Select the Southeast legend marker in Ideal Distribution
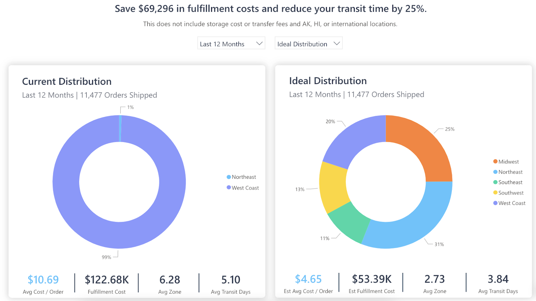Viewport: 536px width, 301px height. [495, 182]
